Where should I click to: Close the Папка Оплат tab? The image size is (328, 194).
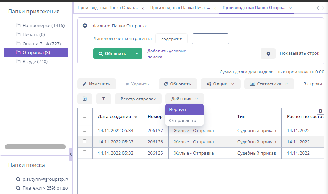point(143,8)
